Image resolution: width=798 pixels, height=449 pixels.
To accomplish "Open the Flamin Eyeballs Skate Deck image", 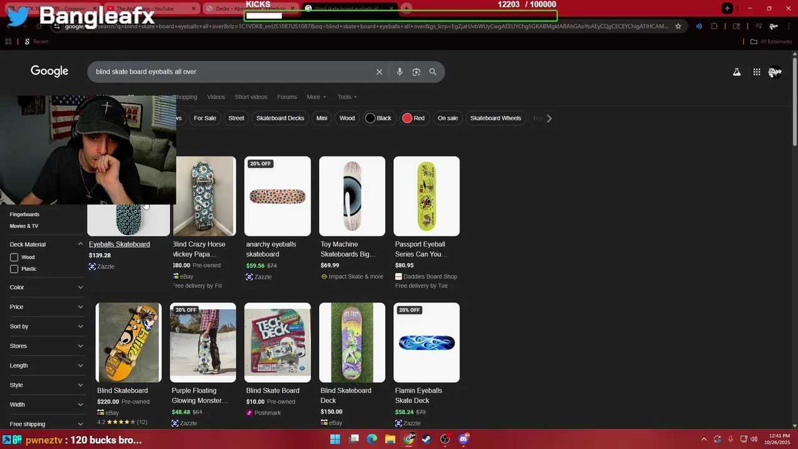I will (x=426, y=342).
